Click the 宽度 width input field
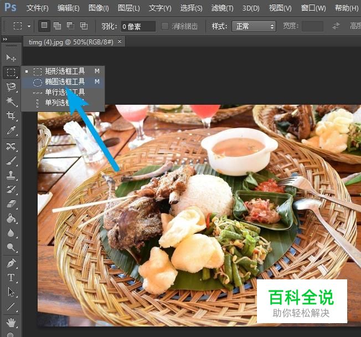The image size is (361, 337). point(312,26)
